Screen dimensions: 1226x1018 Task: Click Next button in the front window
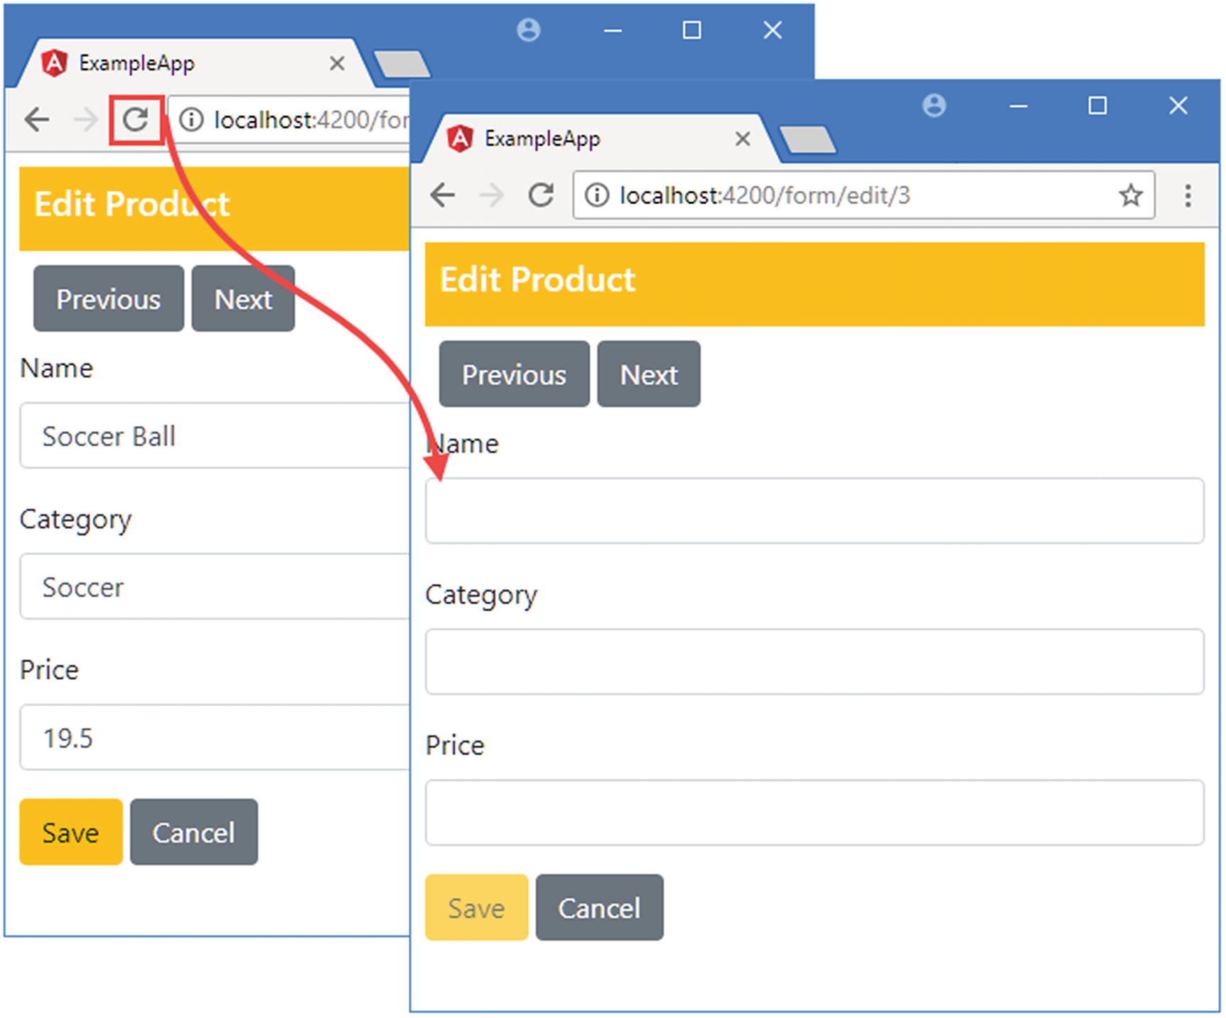tap(648, 374)
